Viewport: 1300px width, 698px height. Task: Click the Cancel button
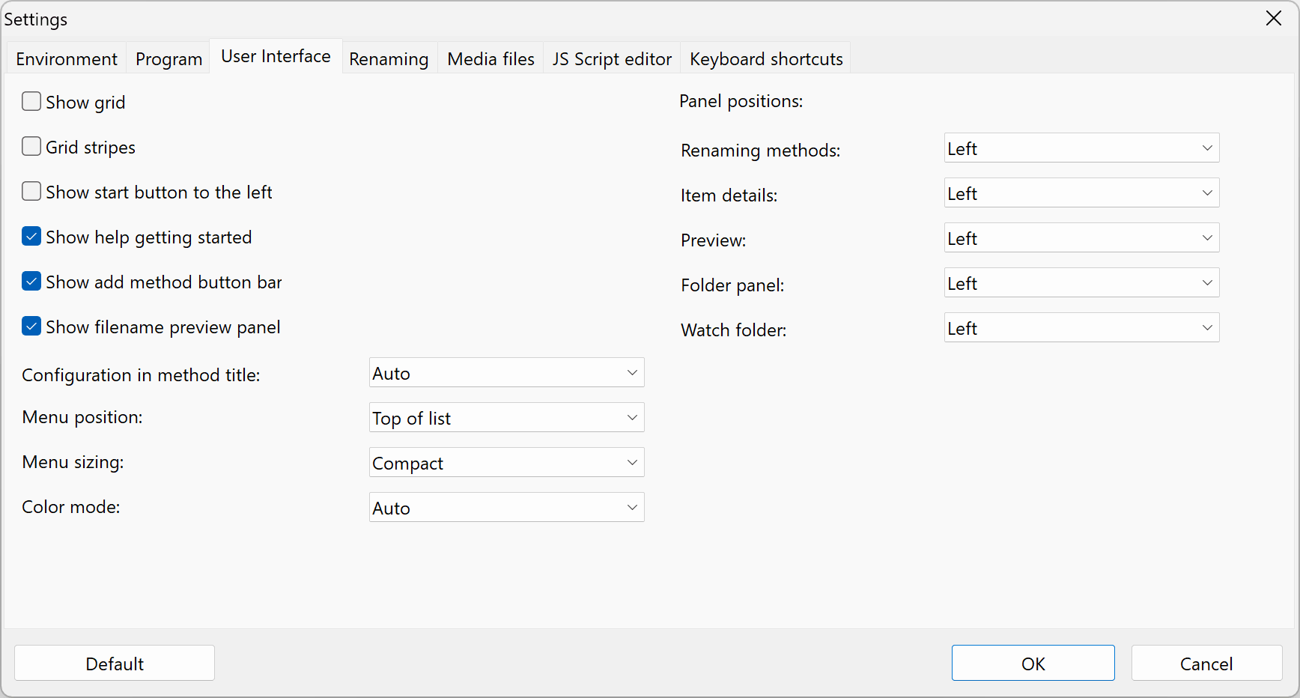1206,664
